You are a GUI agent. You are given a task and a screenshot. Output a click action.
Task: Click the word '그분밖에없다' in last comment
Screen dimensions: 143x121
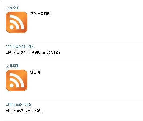tap(34, 111)
